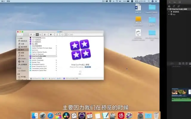Open Final Cut Pro from the Dock
This screenshot has height=119, width=191.
[x=58, y=115]
